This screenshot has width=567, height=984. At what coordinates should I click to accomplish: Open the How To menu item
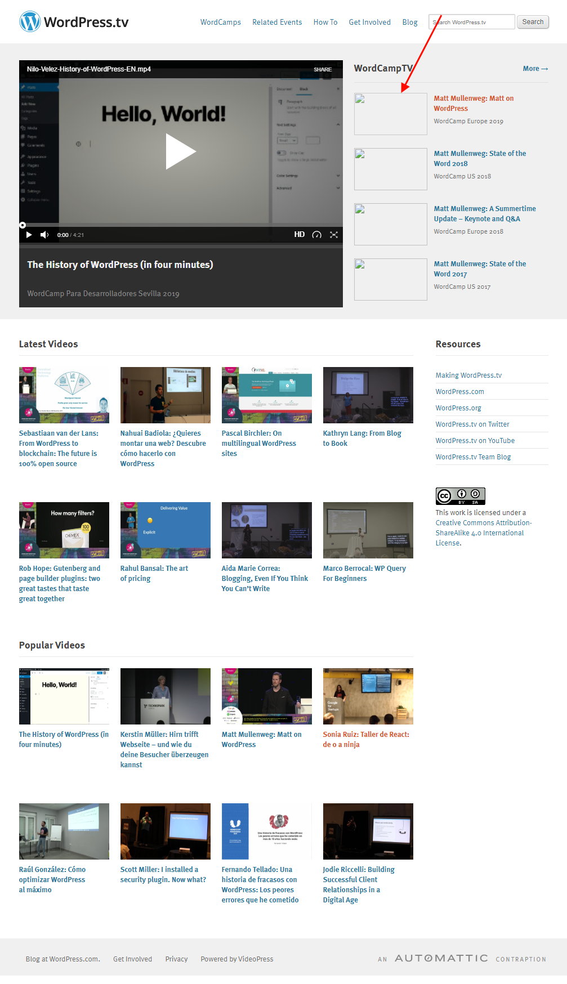(x=325, y=23)
